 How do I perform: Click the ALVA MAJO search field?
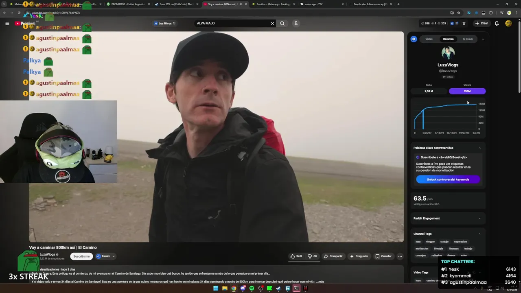point(232,23)
